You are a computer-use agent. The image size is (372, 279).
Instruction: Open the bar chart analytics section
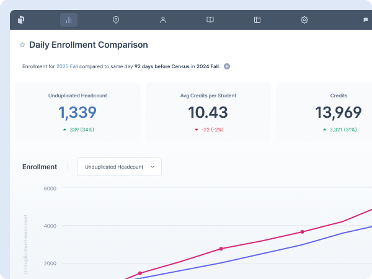click(x=69, y=20)
